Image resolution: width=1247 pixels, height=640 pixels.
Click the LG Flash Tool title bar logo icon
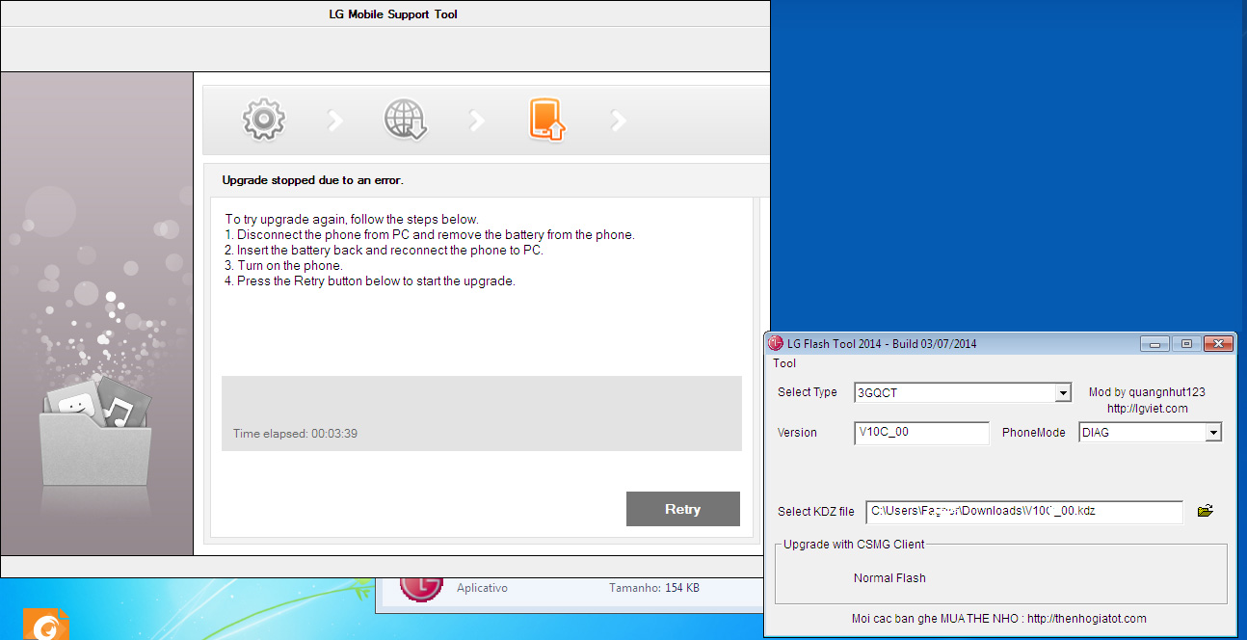776,343
